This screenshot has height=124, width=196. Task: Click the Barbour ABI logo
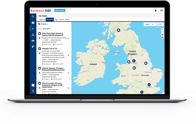click(x=41, y=10)
